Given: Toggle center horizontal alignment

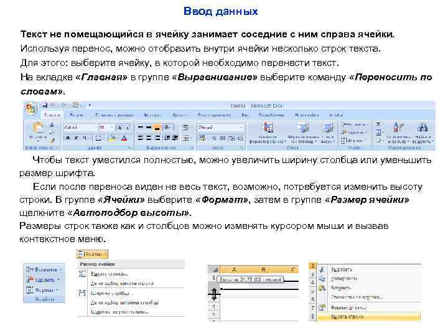Looking at the screenshot, I should (x=149, y=138).
